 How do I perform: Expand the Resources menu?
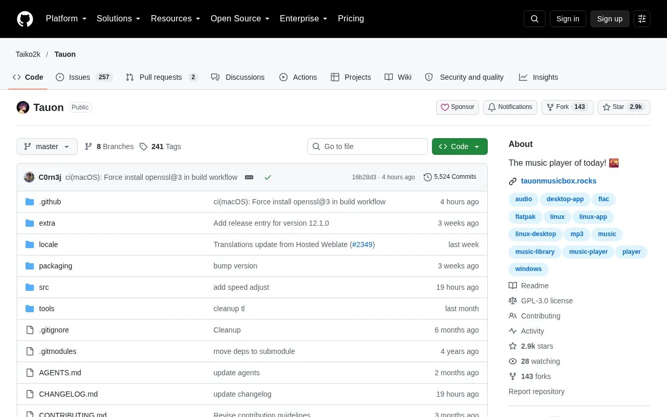pos(176,19)
